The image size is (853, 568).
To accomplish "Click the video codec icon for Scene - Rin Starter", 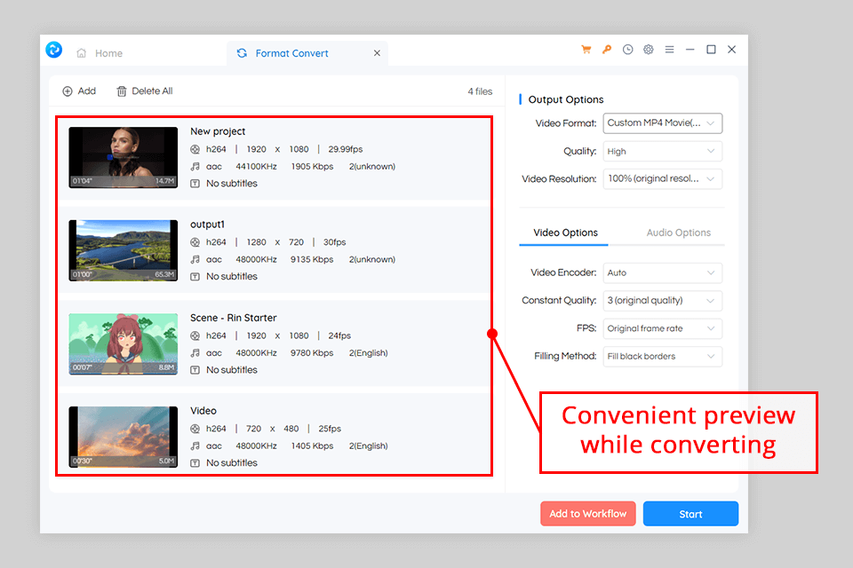I will click(x=195, y=335).
